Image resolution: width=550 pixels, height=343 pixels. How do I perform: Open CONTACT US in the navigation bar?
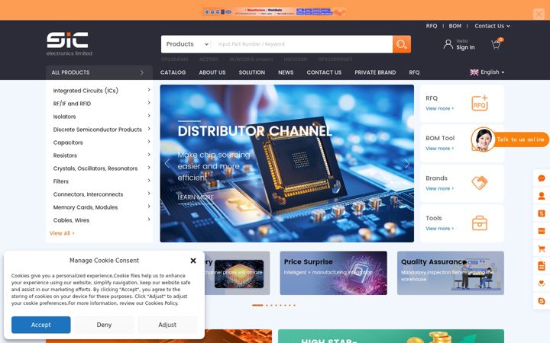(x=324, y=72)
